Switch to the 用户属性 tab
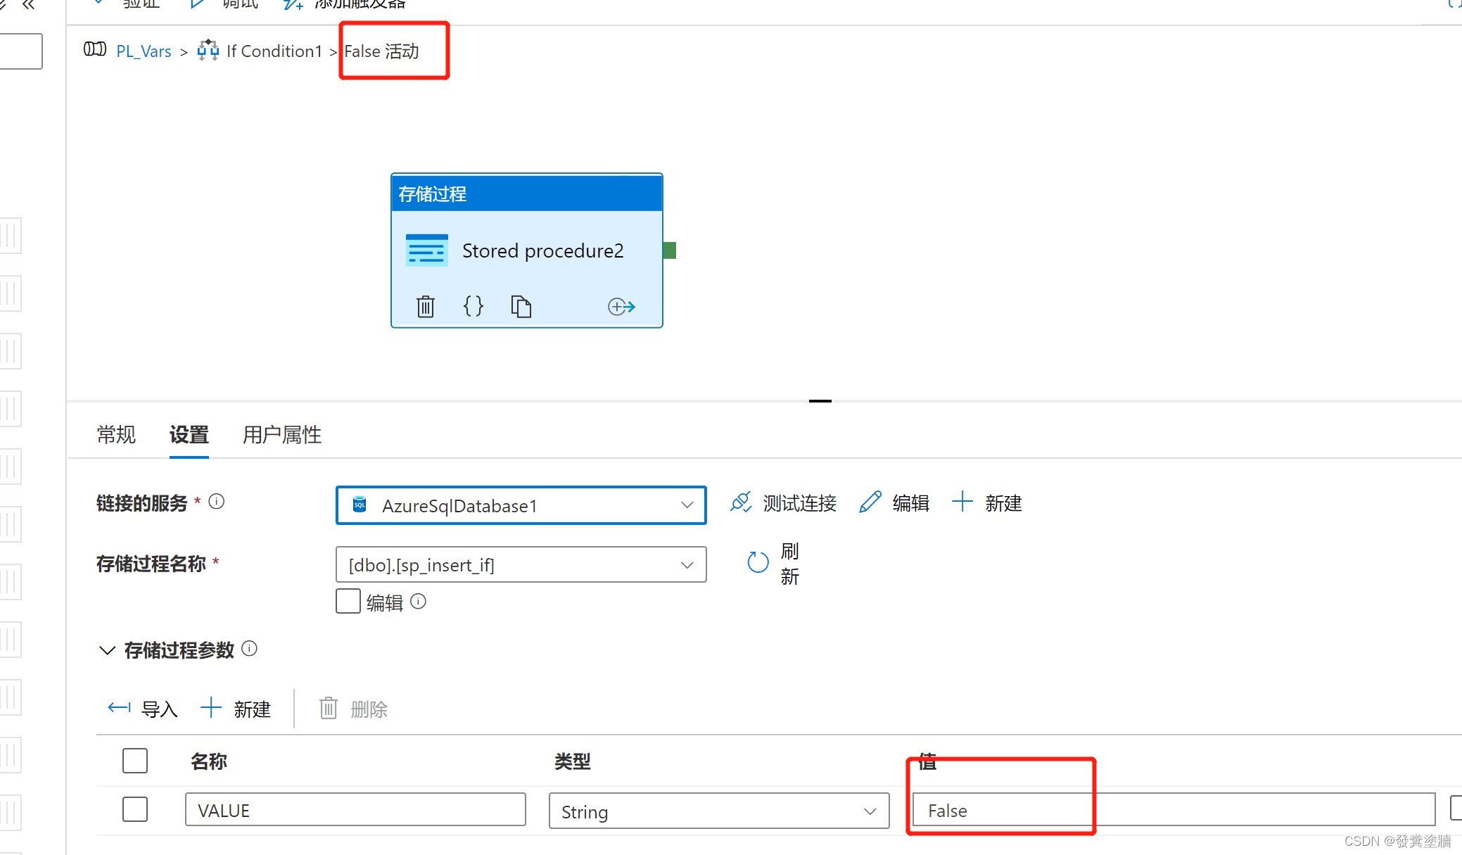The height and width of the screenshot is (855, 1462). pyautogui.click(x=282, y=435)
